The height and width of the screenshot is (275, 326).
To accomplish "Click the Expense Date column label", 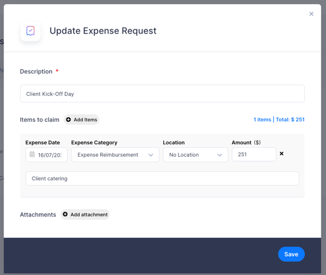I will pyautogui.click(x=43, y=143).
